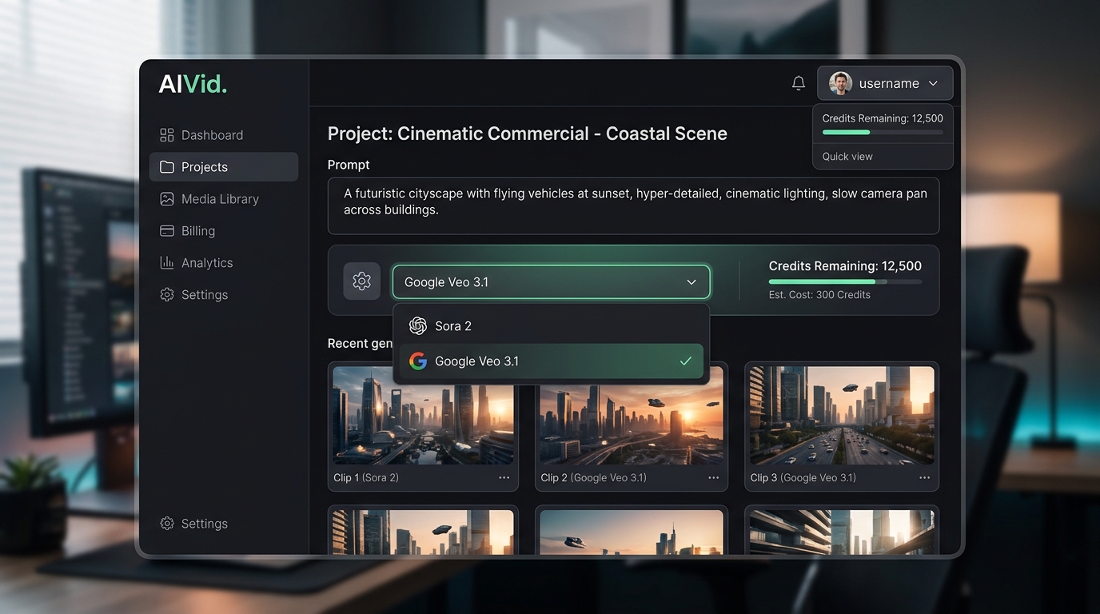The width and height of the screenshot is (1100, 614).
Task: Click the credits progress bar above Quick view
Action: click(x=883, y=132)
